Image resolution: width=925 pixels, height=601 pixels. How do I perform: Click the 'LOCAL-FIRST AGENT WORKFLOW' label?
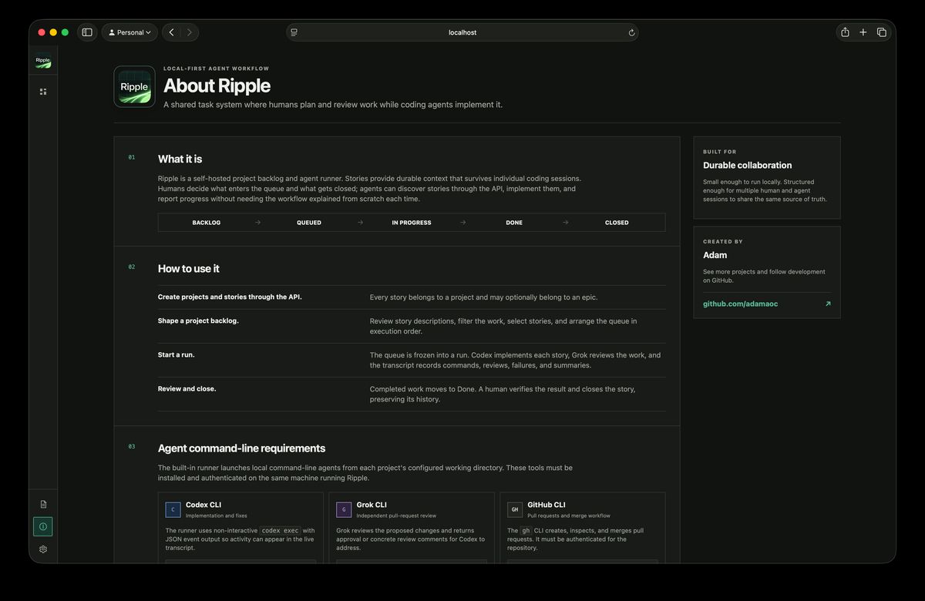click(x=216, y=69)
